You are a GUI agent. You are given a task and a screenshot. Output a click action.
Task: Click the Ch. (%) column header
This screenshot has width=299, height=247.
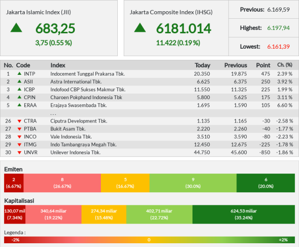(285, 65)
